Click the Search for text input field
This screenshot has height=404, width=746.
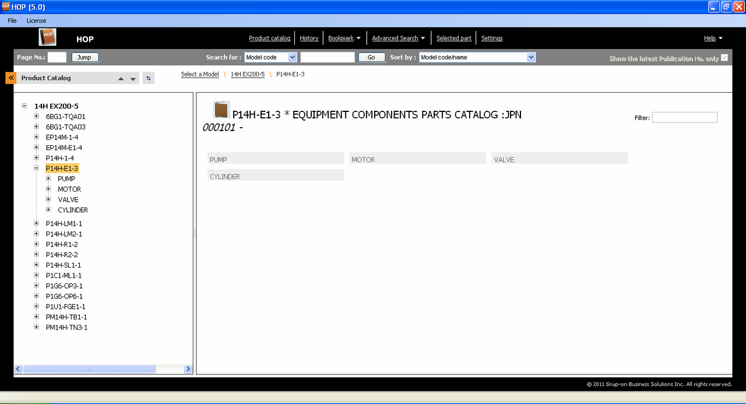click(328, 57)
